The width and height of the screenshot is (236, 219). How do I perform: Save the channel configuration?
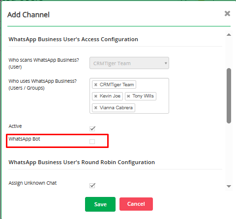[100, 204]
